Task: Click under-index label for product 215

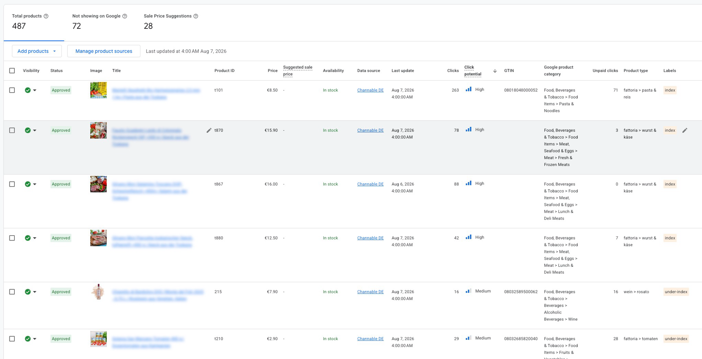Action: (676, 292)
